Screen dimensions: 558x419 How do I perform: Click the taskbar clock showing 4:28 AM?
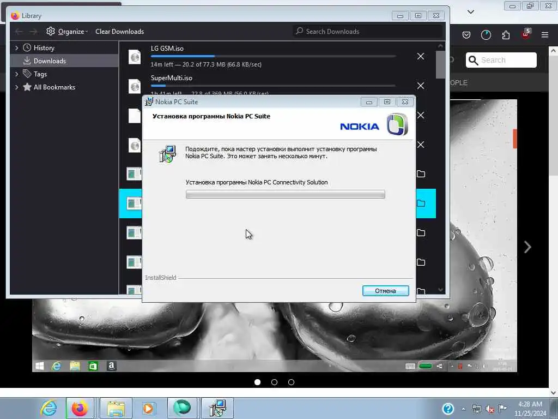tap(530, 409)
